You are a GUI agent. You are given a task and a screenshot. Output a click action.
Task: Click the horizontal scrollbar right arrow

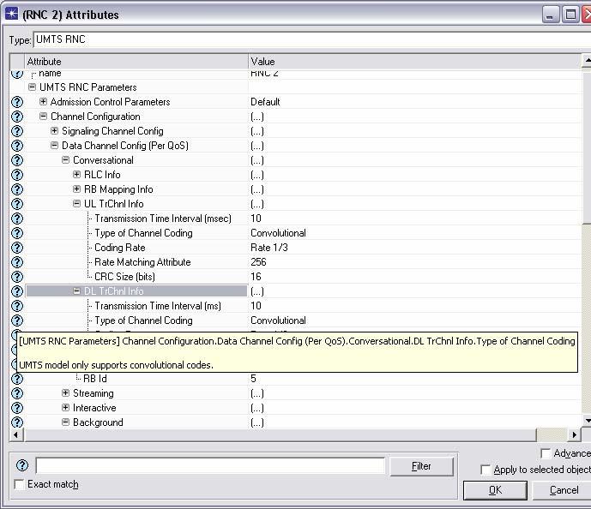[575, 434]
